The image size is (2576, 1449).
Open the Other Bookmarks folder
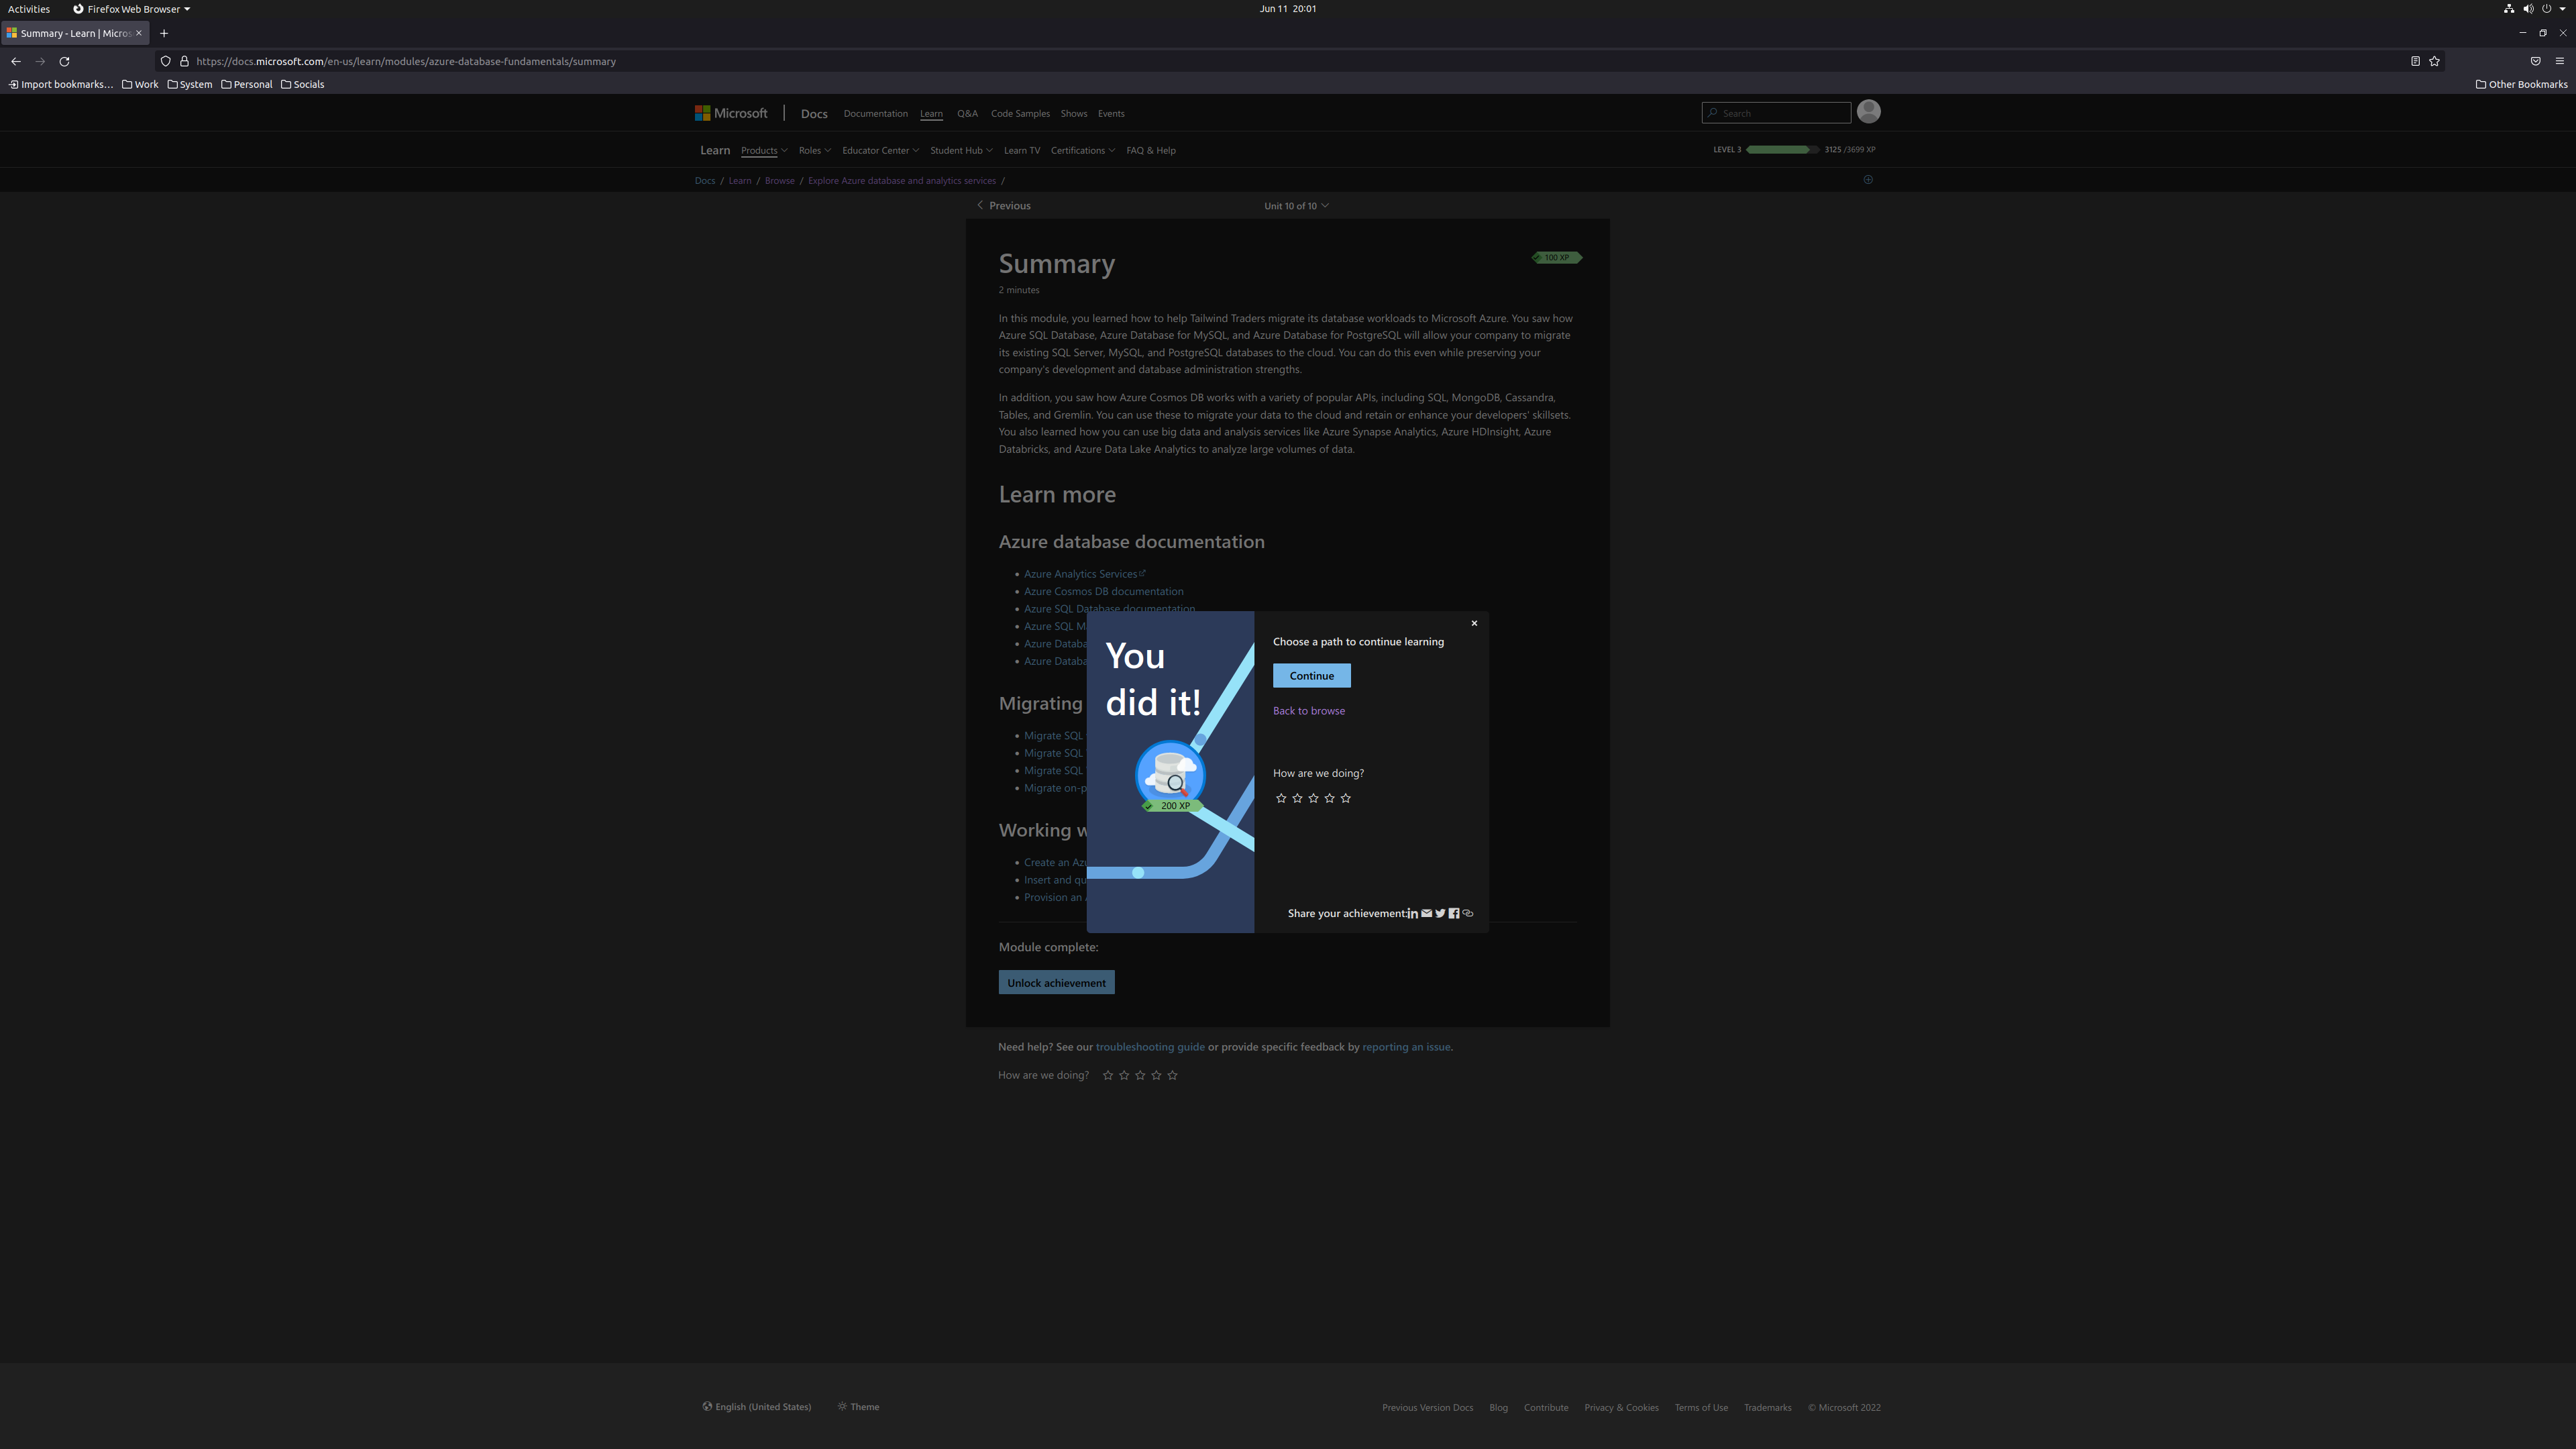pos(2521,84)
